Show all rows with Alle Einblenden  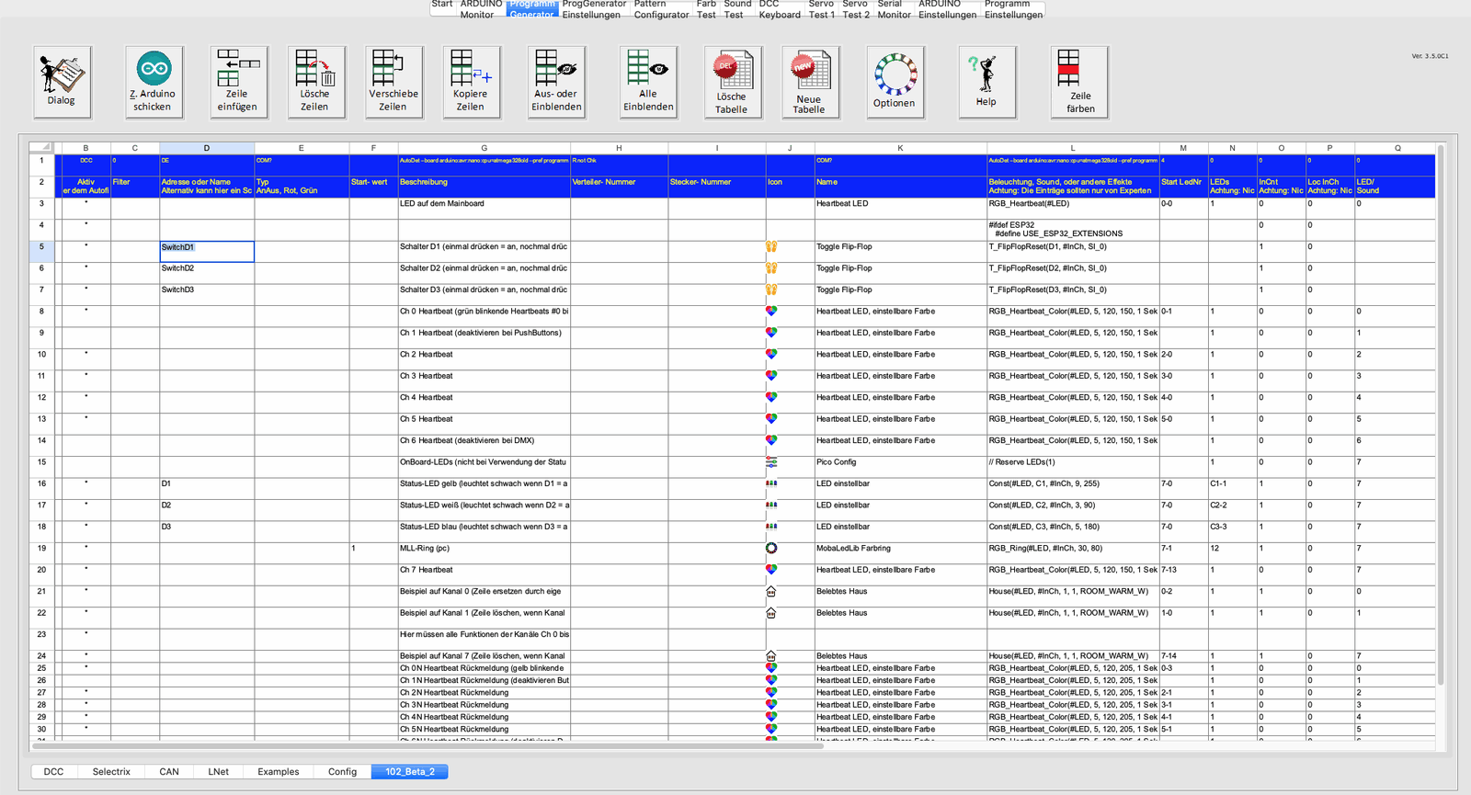(648, 81)
